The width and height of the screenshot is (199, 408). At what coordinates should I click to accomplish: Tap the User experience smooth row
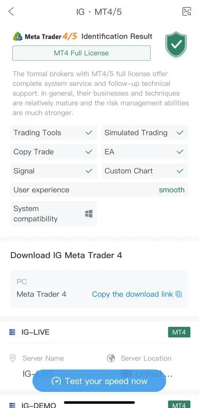(x=99, y=190)
